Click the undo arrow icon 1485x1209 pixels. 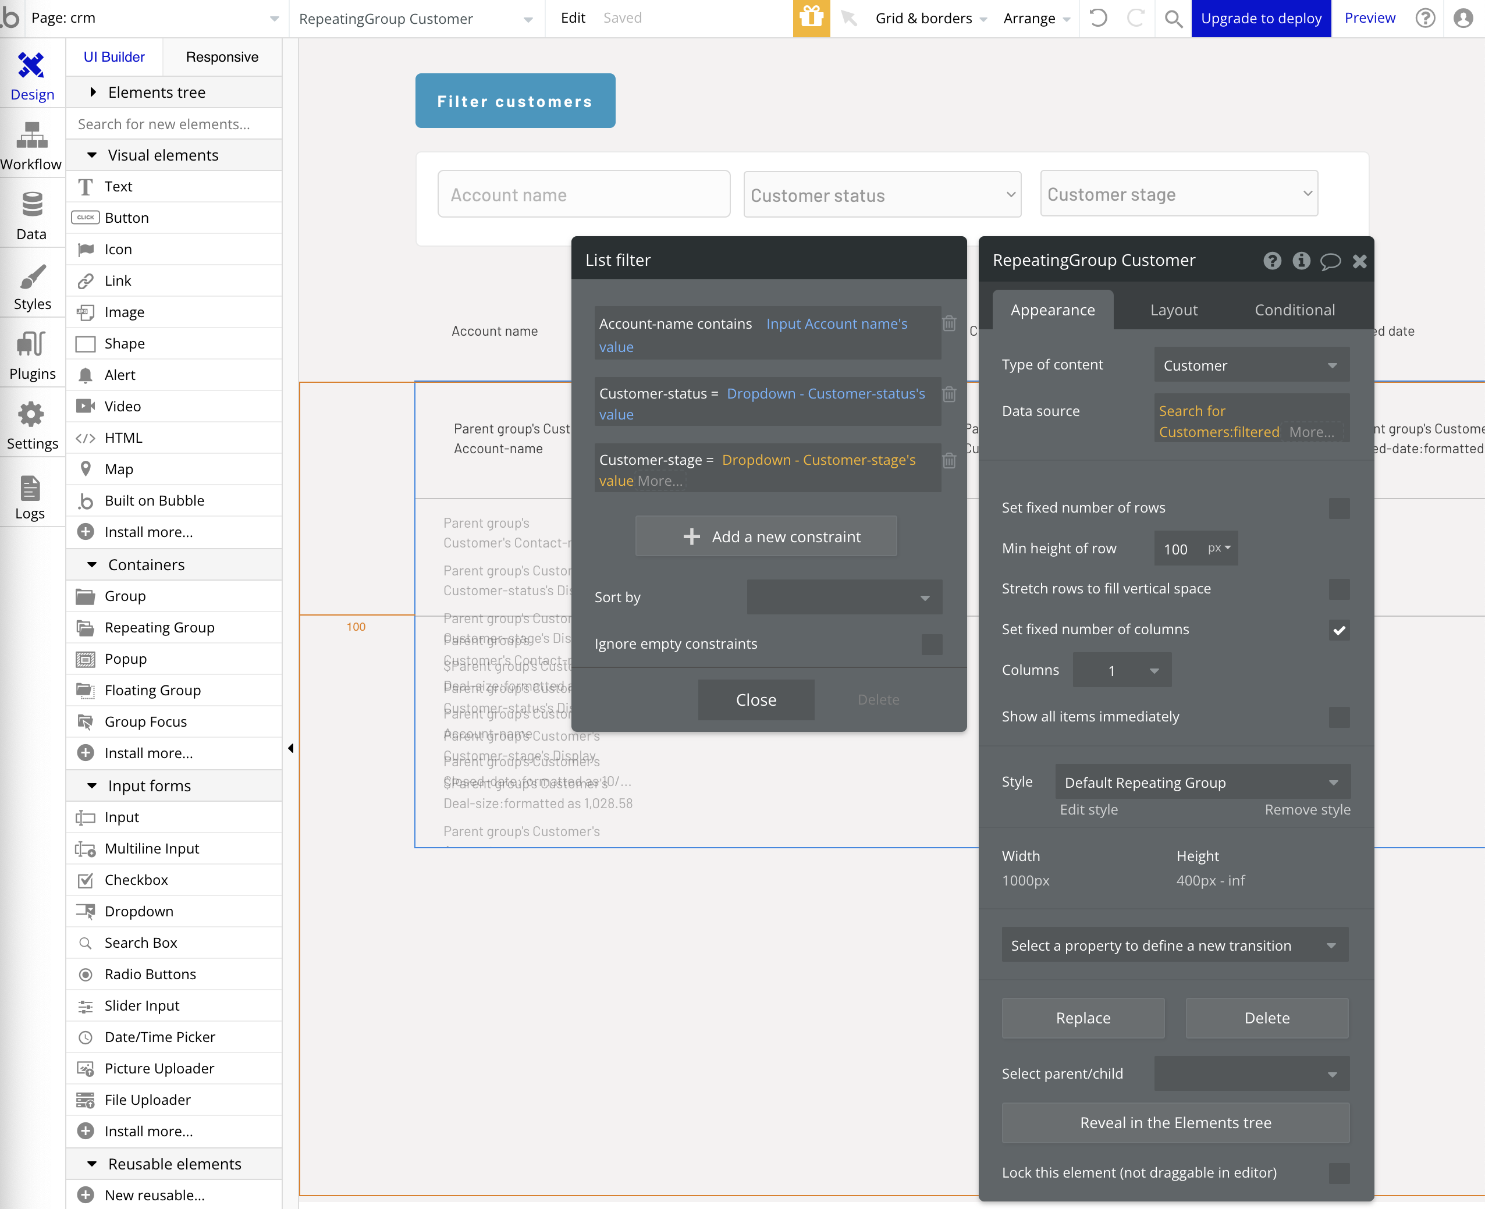point(1099,18)
